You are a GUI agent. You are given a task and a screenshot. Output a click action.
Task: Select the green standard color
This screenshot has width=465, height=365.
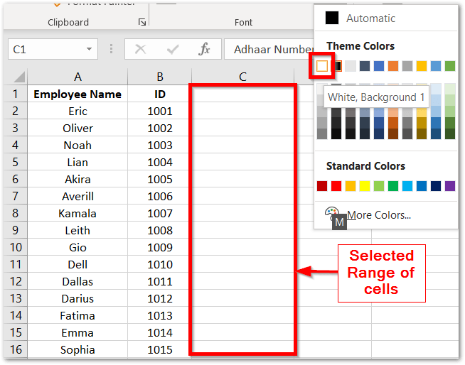tap(393, 186)
